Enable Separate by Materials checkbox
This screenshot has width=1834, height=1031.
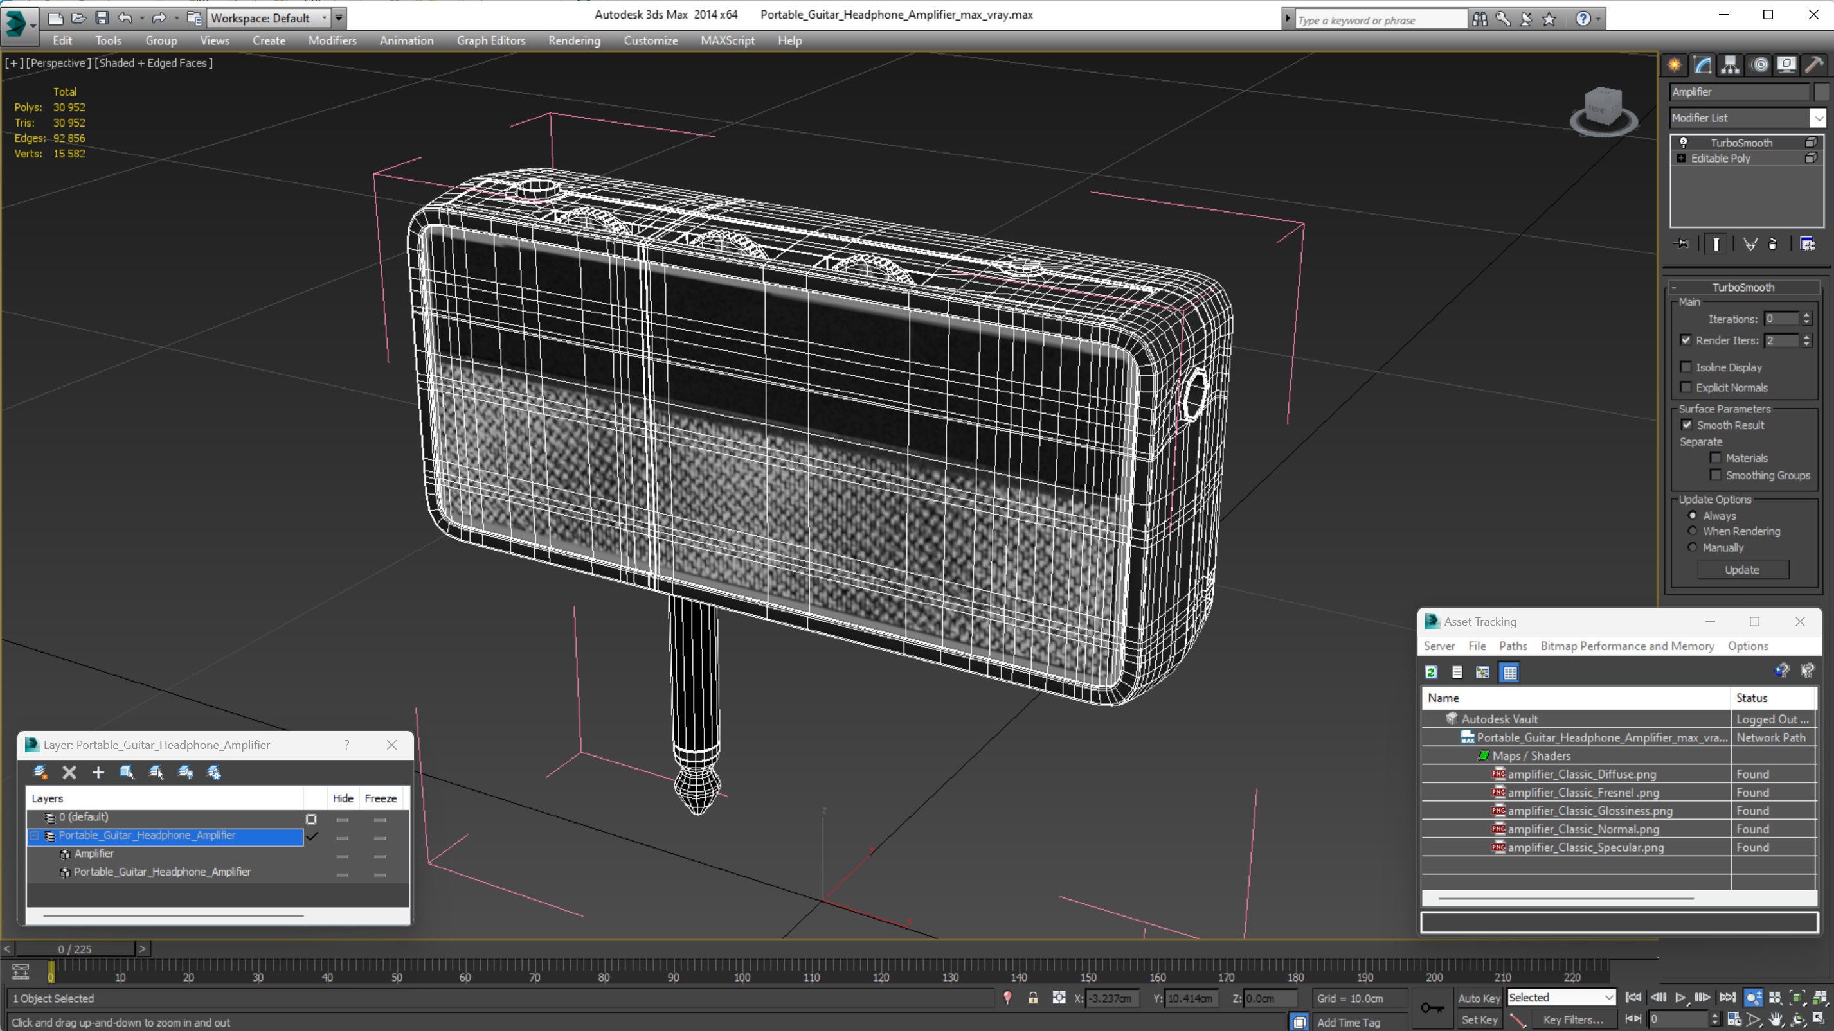click(x=1715, y=457)
